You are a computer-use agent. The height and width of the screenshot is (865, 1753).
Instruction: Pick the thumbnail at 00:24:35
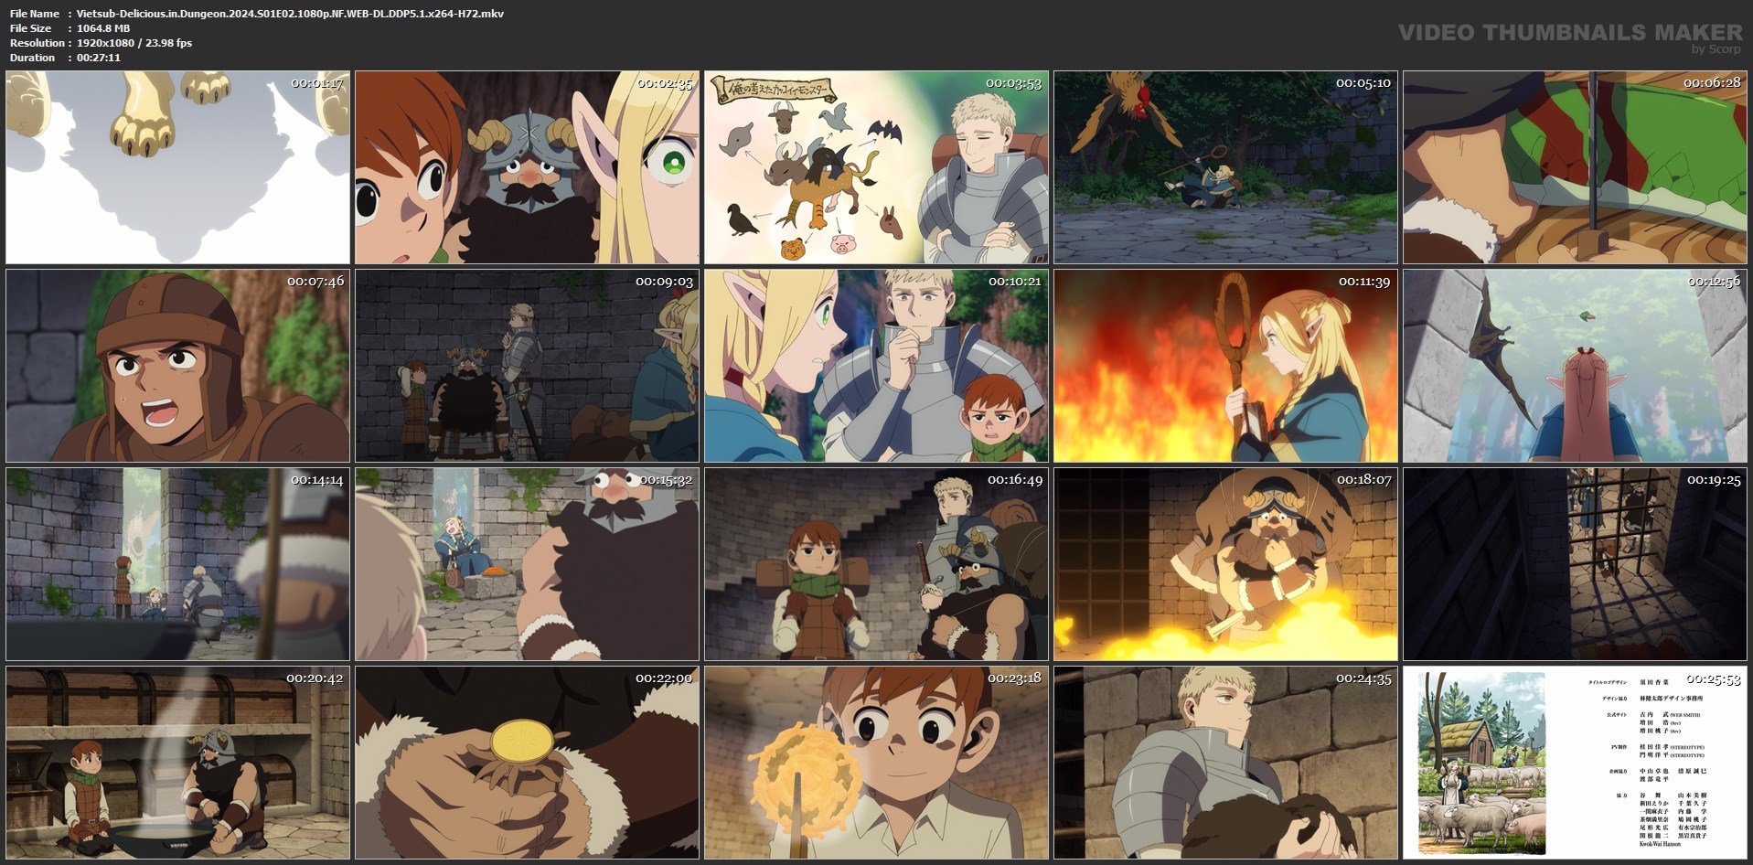[1225, 763]
